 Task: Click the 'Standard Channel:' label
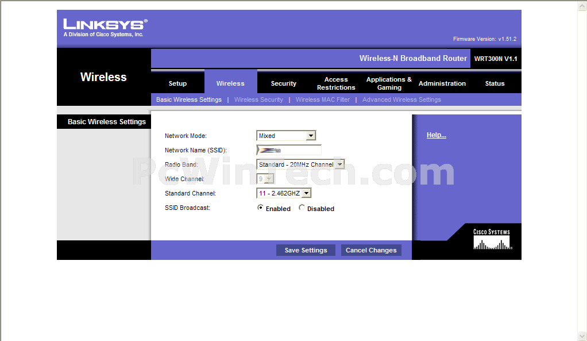point(190,193)
